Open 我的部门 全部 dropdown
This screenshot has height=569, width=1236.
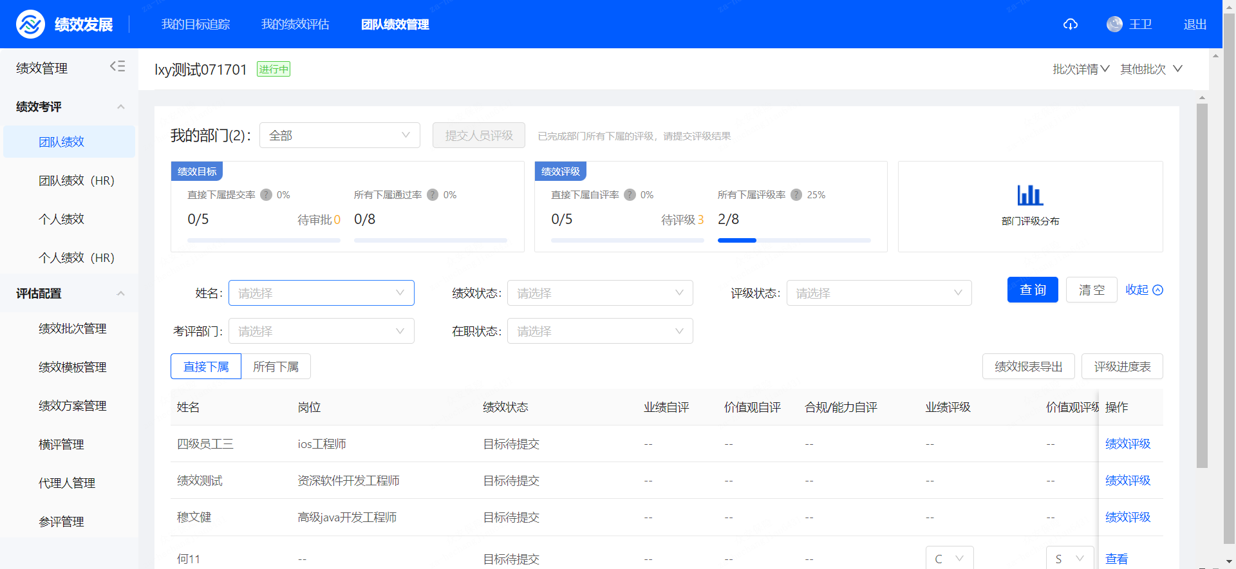(x=340, y=135)
